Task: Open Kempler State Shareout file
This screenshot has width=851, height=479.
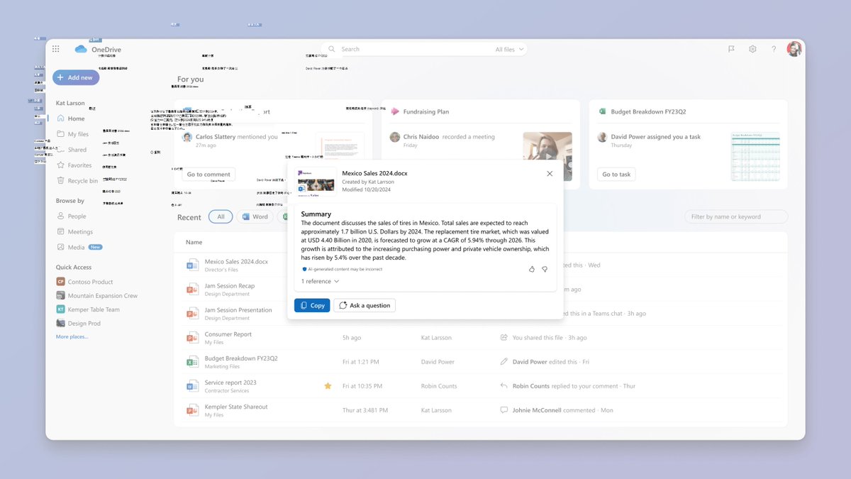Action: coord(236,407)
